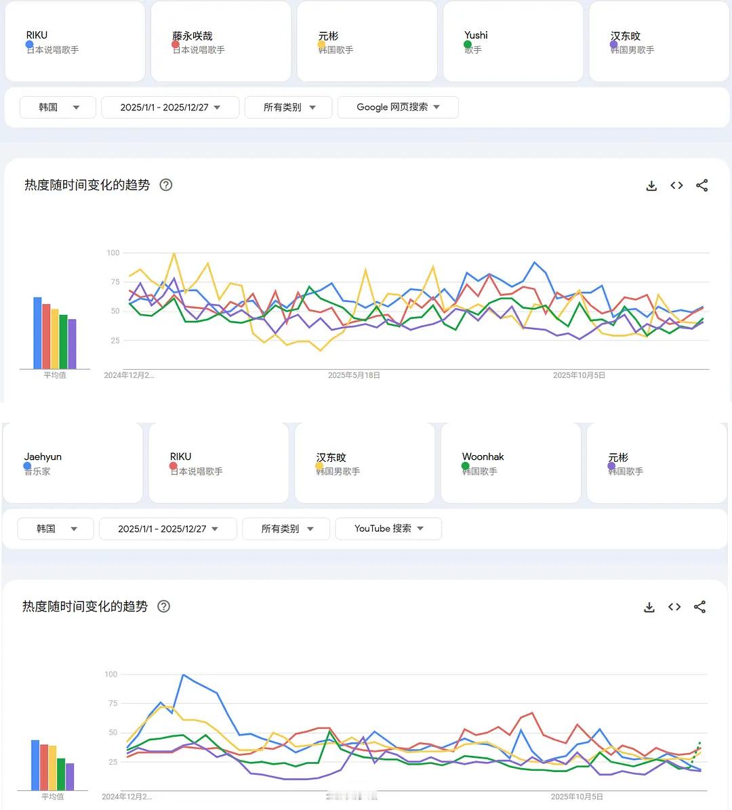Screen dimensions: 732x810
Task: Open help for the lower 热度随时间变化的趋势 title
Action: 164,606
